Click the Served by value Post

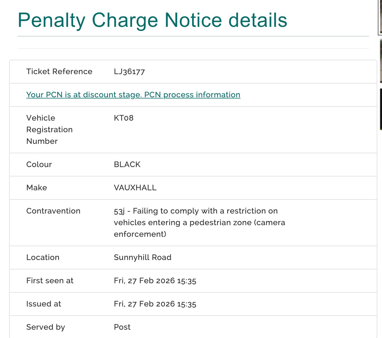tap(122, 327)
